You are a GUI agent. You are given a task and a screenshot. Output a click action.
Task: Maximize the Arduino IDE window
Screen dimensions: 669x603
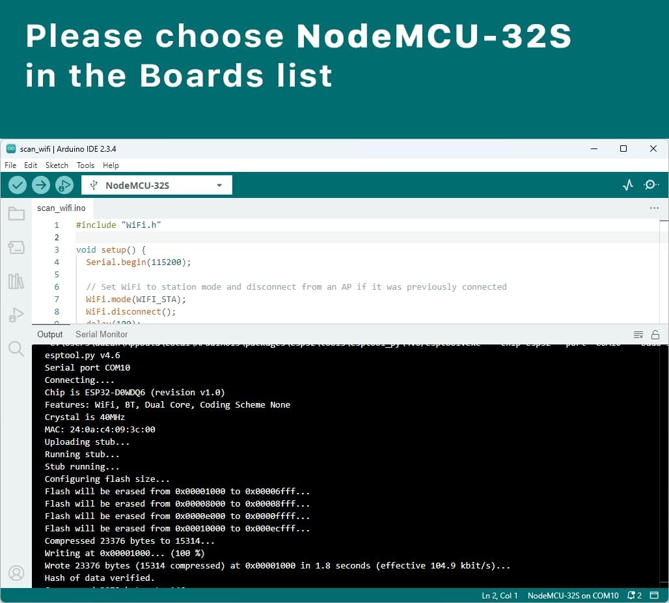pos(623,148)
